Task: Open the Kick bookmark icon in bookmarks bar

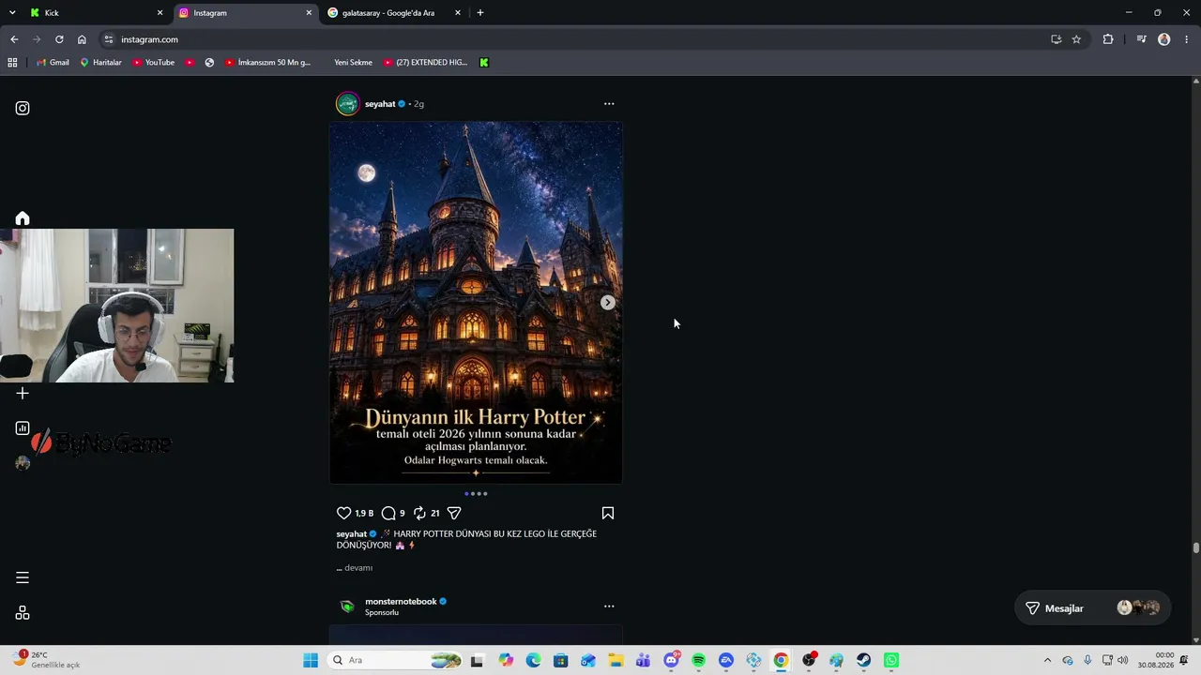Action: (484, 63)
